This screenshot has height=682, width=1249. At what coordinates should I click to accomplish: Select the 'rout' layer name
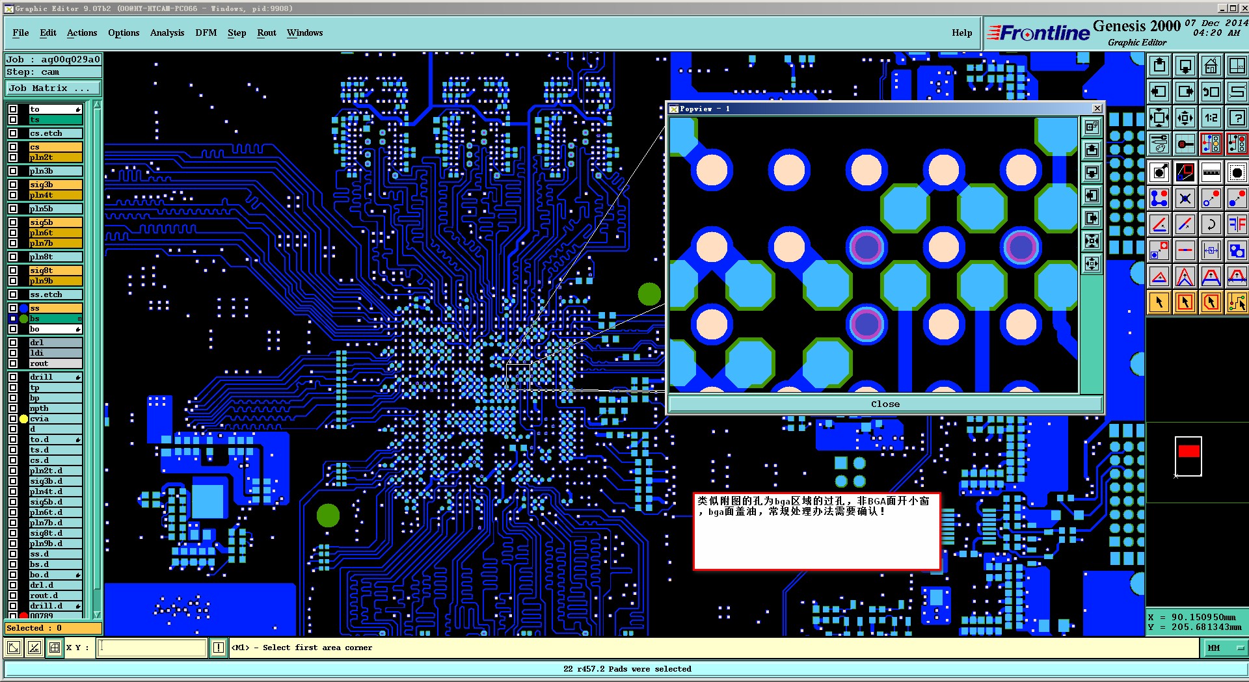[x=55, y=363]
